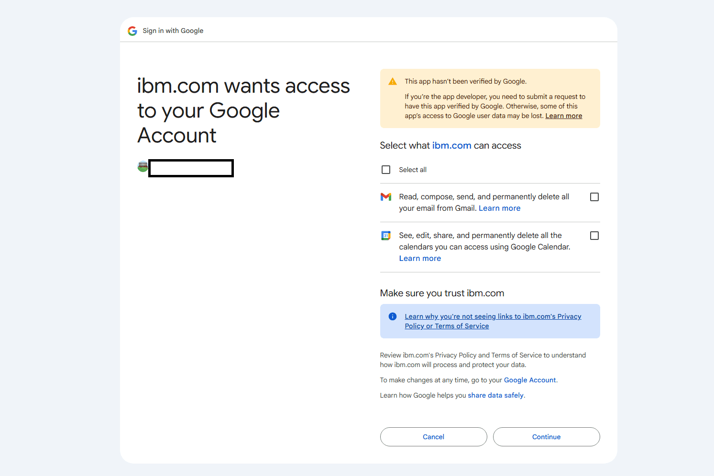
Task: Click the Gmail icon next to email permission
Action: pos(386,196)
